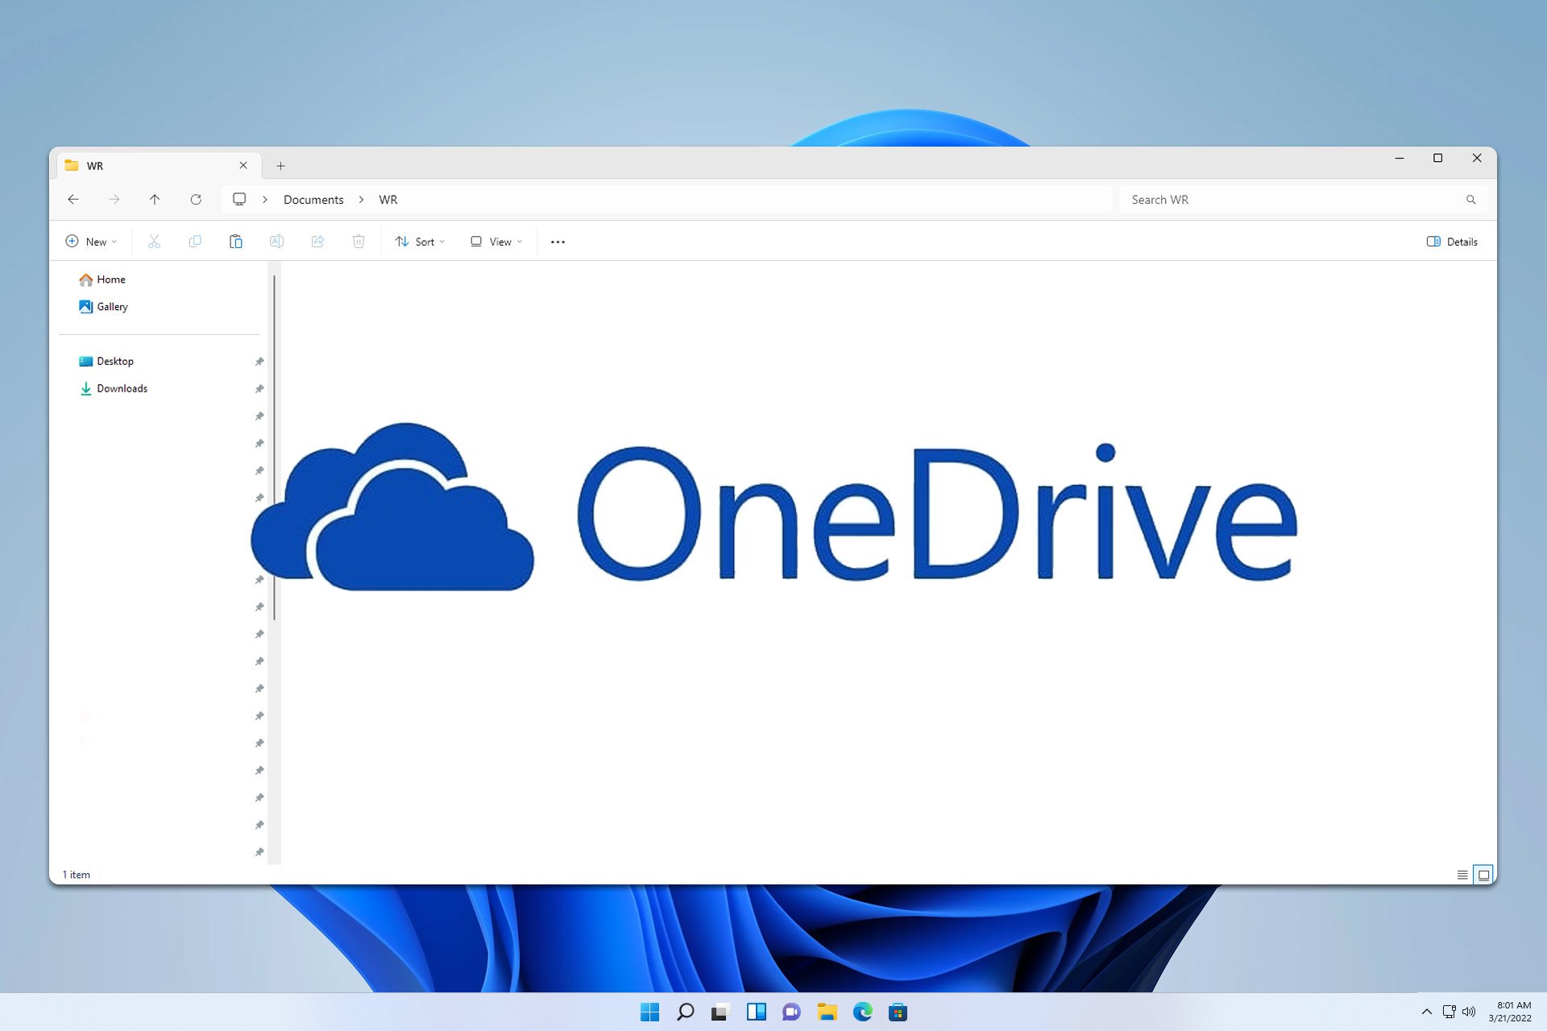Viewport: 1547px width, 1031px height.
Task: Switch to large thumbnails view layout
Action: (1483, 875)
